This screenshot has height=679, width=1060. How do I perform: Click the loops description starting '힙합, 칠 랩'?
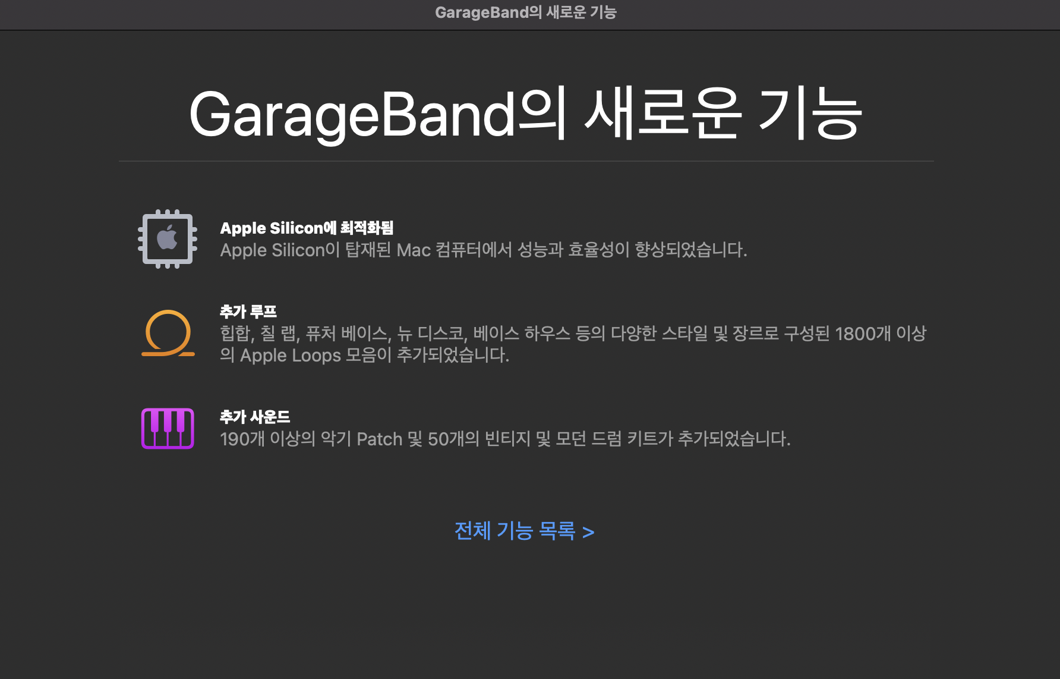pos(573,344)
